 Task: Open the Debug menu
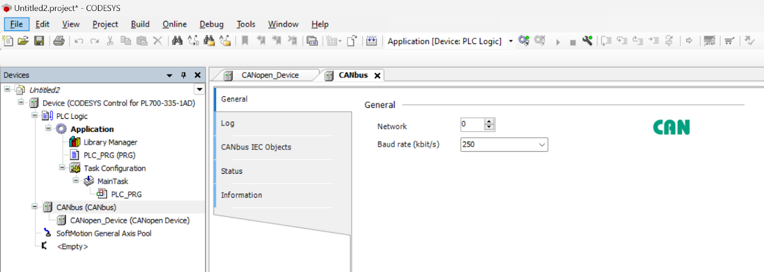(x=212, y=24)
